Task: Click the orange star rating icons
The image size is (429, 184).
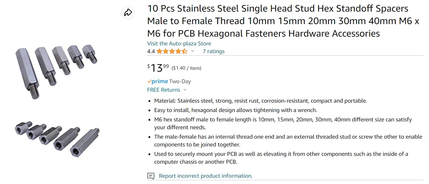Action: (172, 51)
